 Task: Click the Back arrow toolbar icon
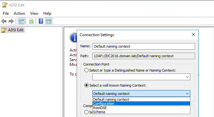(4, 21)
